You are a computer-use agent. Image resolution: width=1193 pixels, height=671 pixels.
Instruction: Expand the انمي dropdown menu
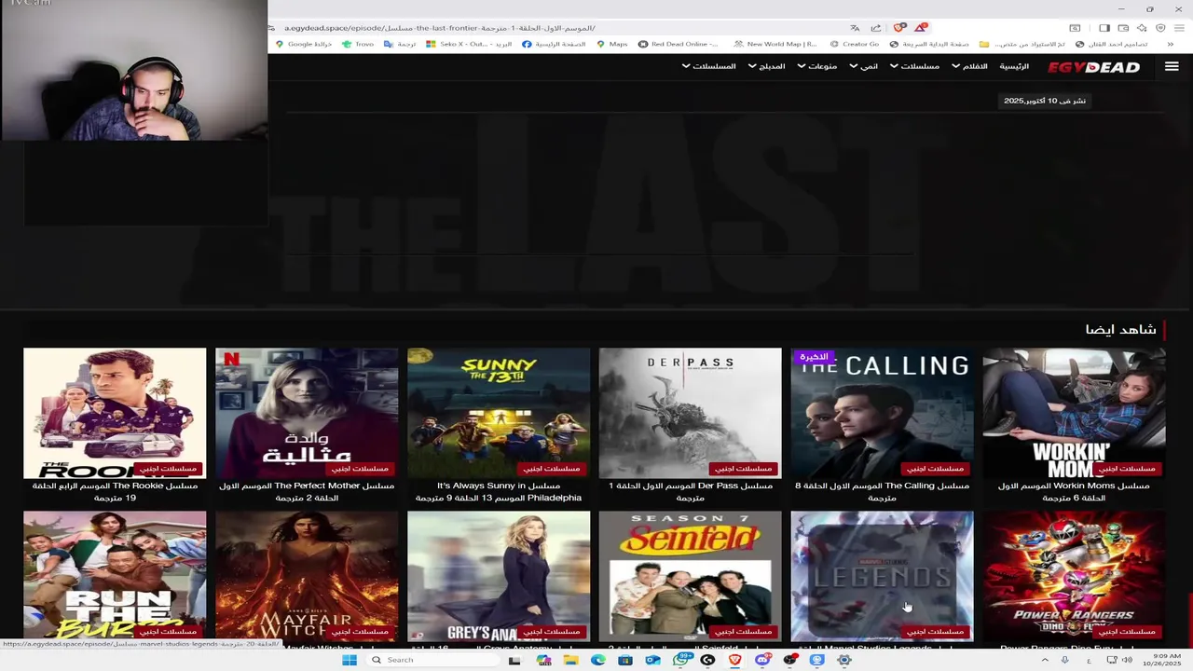[x=863, y=66]
